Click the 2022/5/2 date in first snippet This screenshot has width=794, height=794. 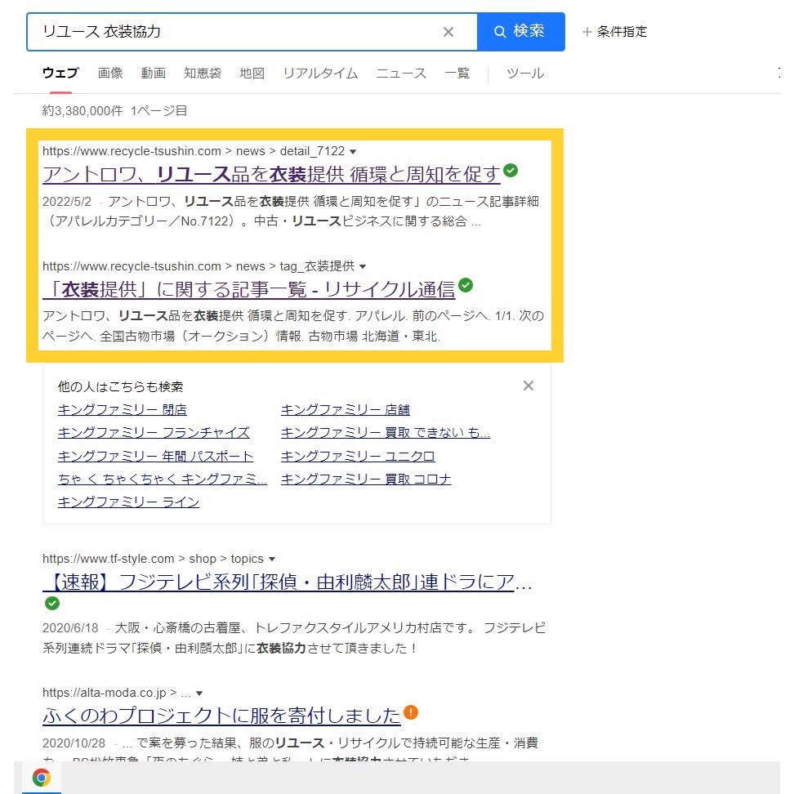[x=67, y=202]
